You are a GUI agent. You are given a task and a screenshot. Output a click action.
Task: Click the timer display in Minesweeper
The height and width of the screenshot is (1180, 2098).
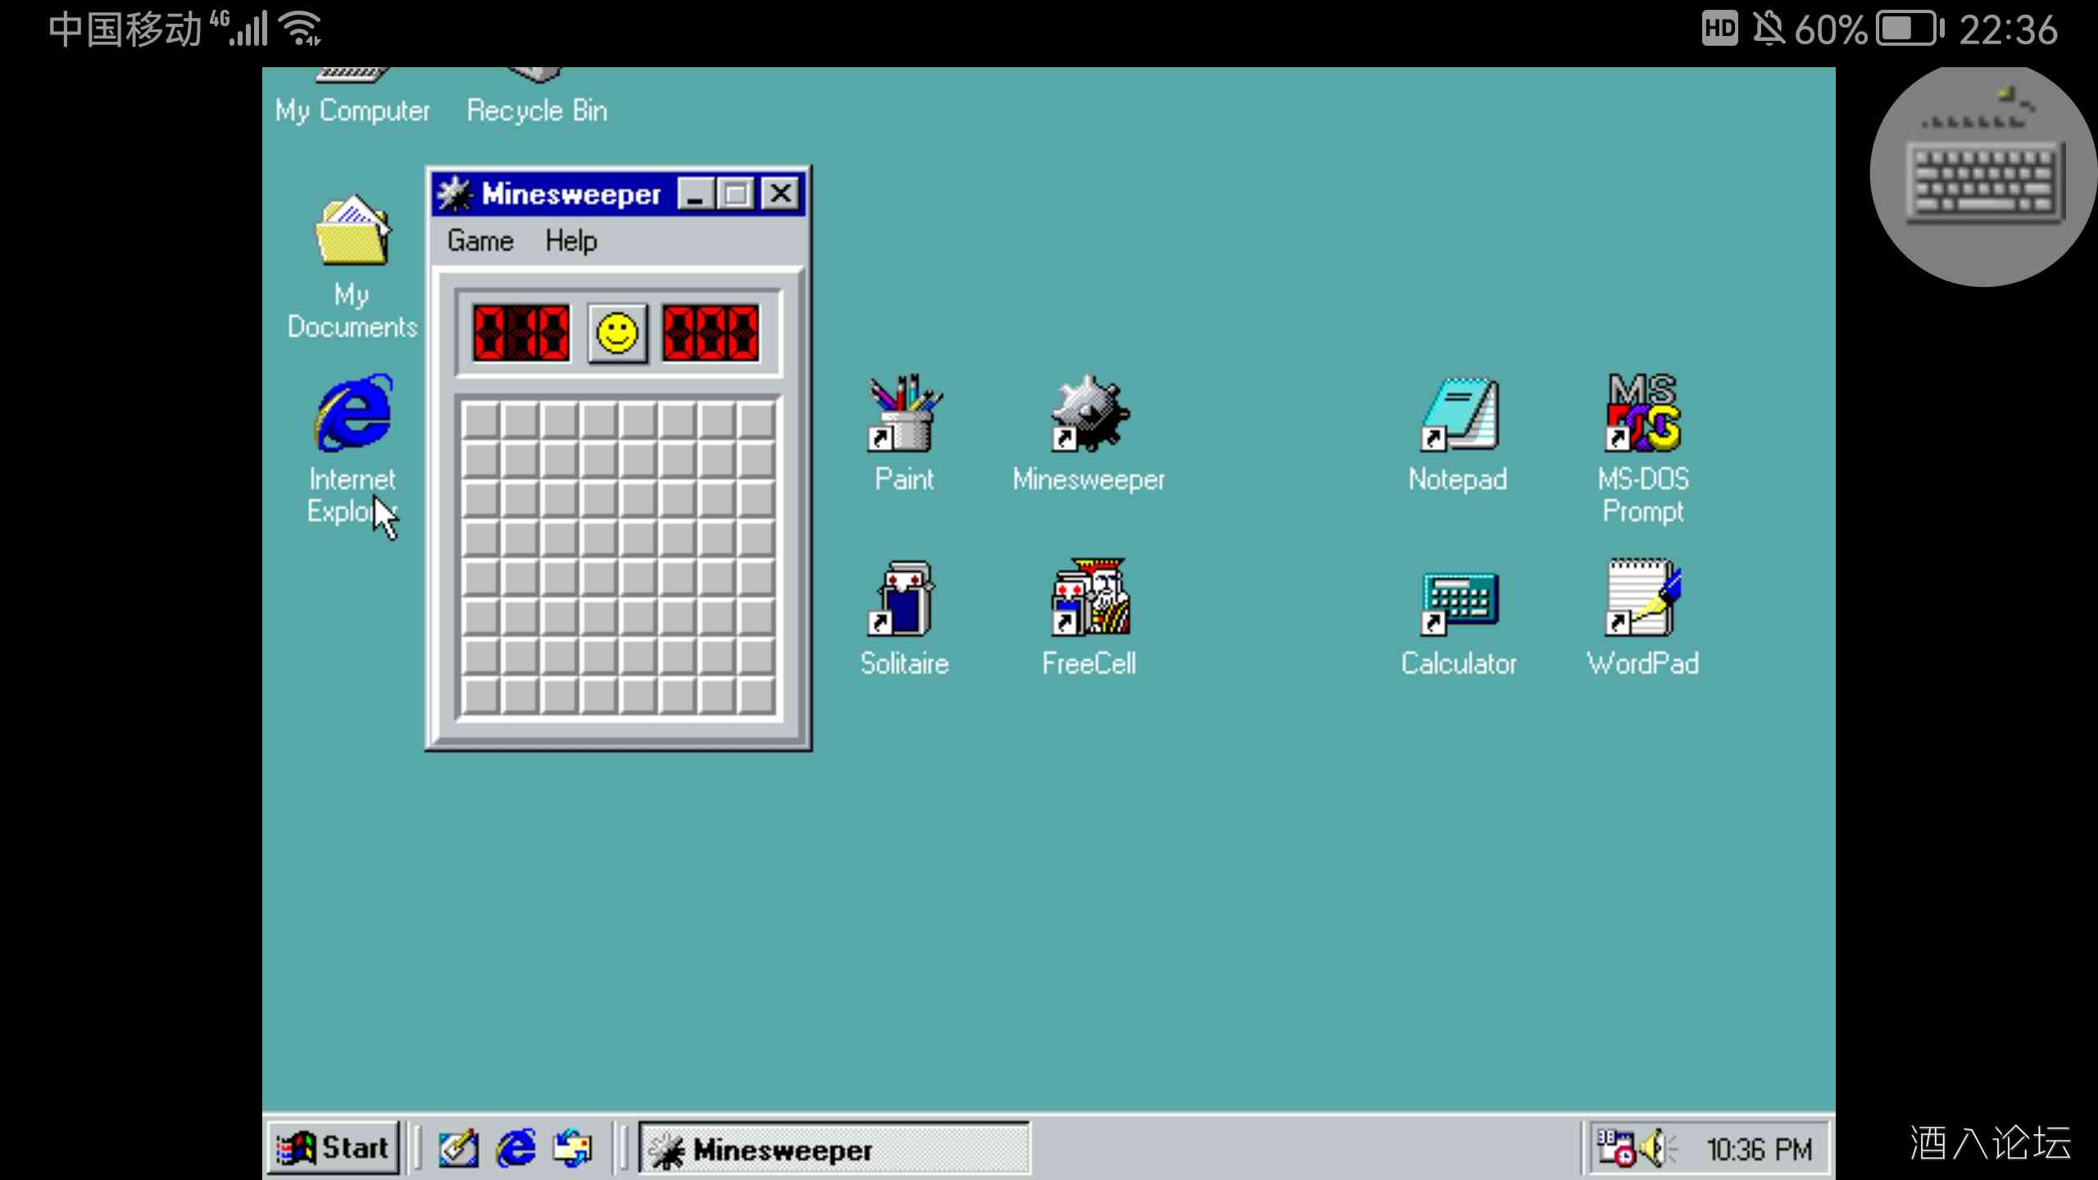709,331
